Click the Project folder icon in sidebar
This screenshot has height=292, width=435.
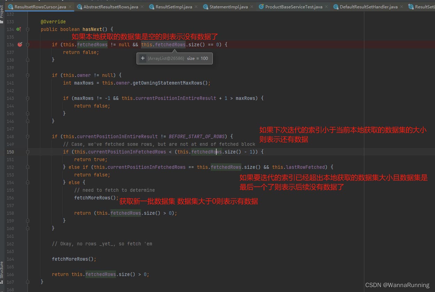pos(2,22)
